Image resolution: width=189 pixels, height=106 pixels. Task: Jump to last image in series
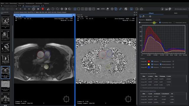[29, 9]
